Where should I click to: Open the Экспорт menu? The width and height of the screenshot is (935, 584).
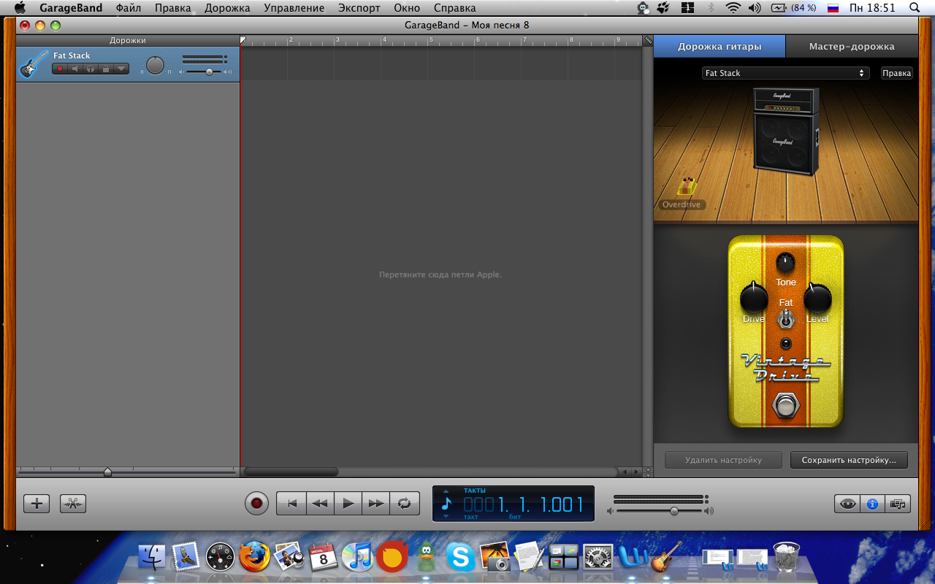tap(359, 8)
